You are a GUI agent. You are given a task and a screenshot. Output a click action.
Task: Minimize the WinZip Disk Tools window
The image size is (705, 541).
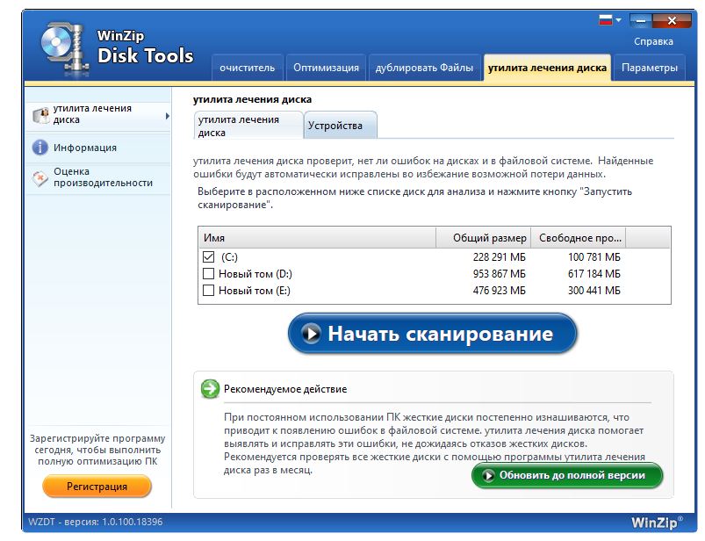coord(641,21)
